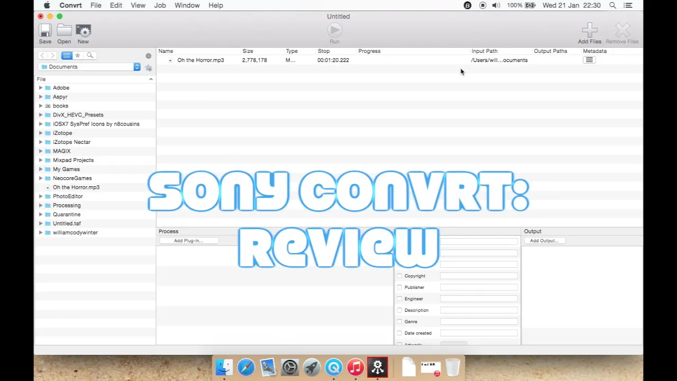Viewport: 677px width, 381px height.
Task: Open the Job menu
Action: pyautogui.click(x=160, y=5)
